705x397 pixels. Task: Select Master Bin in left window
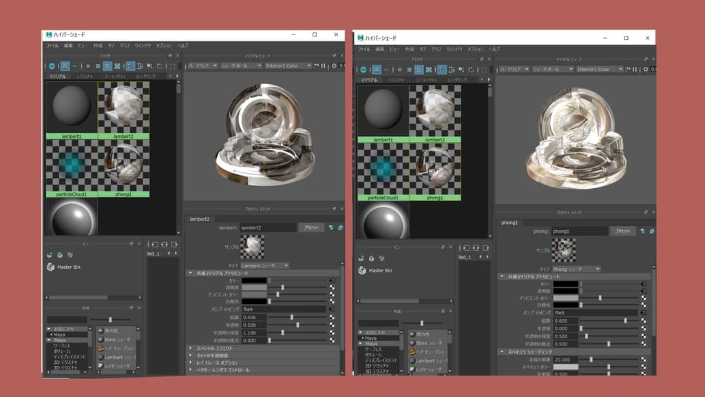[x=64, y=267]
